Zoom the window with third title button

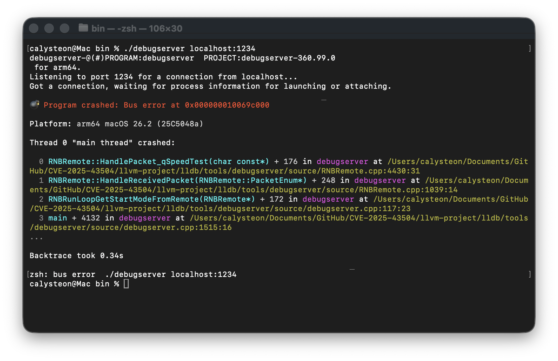click(65, 28)
